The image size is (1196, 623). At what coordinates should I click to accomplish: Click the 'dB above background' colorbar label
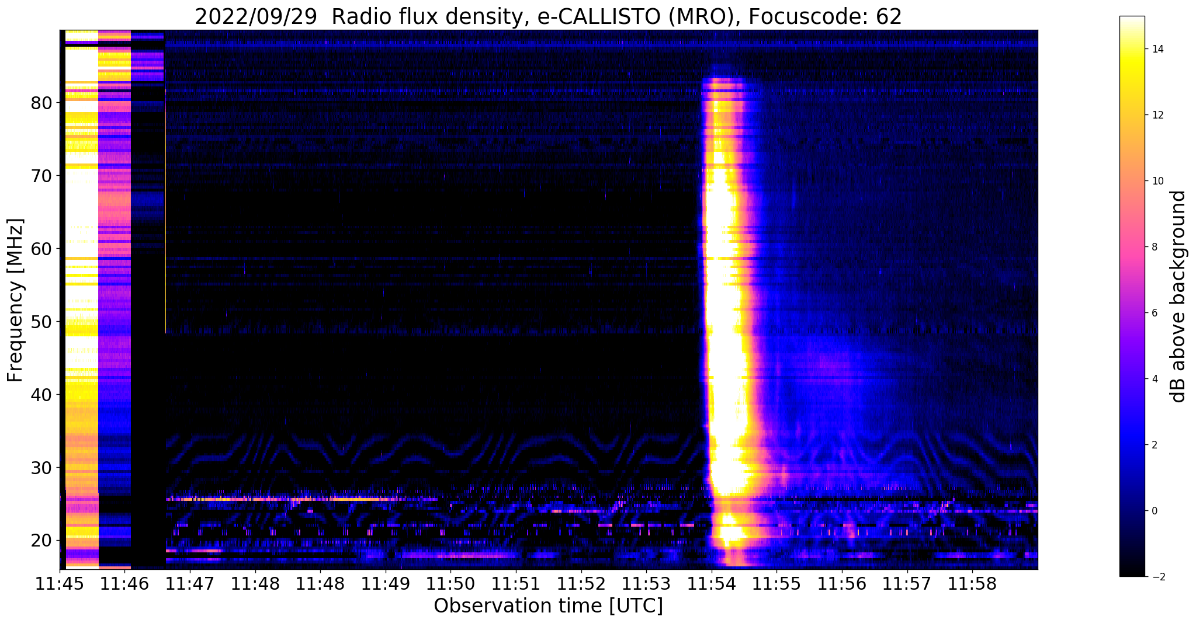[1178, 297]
